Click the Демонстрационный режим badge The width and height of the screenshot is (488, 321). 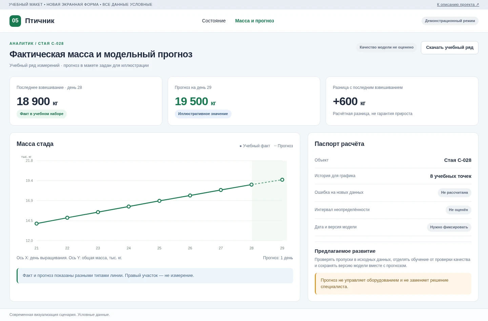click(450, 21)
